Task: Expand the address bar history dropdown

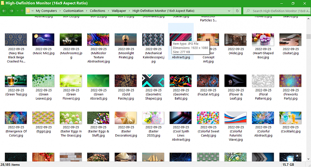Action: click(229, 11)
